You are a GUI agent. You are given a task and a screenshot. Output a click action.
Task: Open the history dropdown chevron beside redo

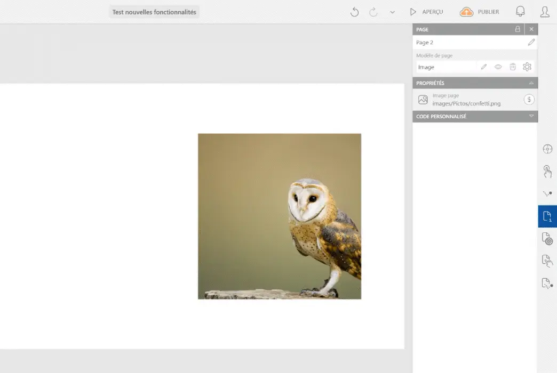click(392, 12)
